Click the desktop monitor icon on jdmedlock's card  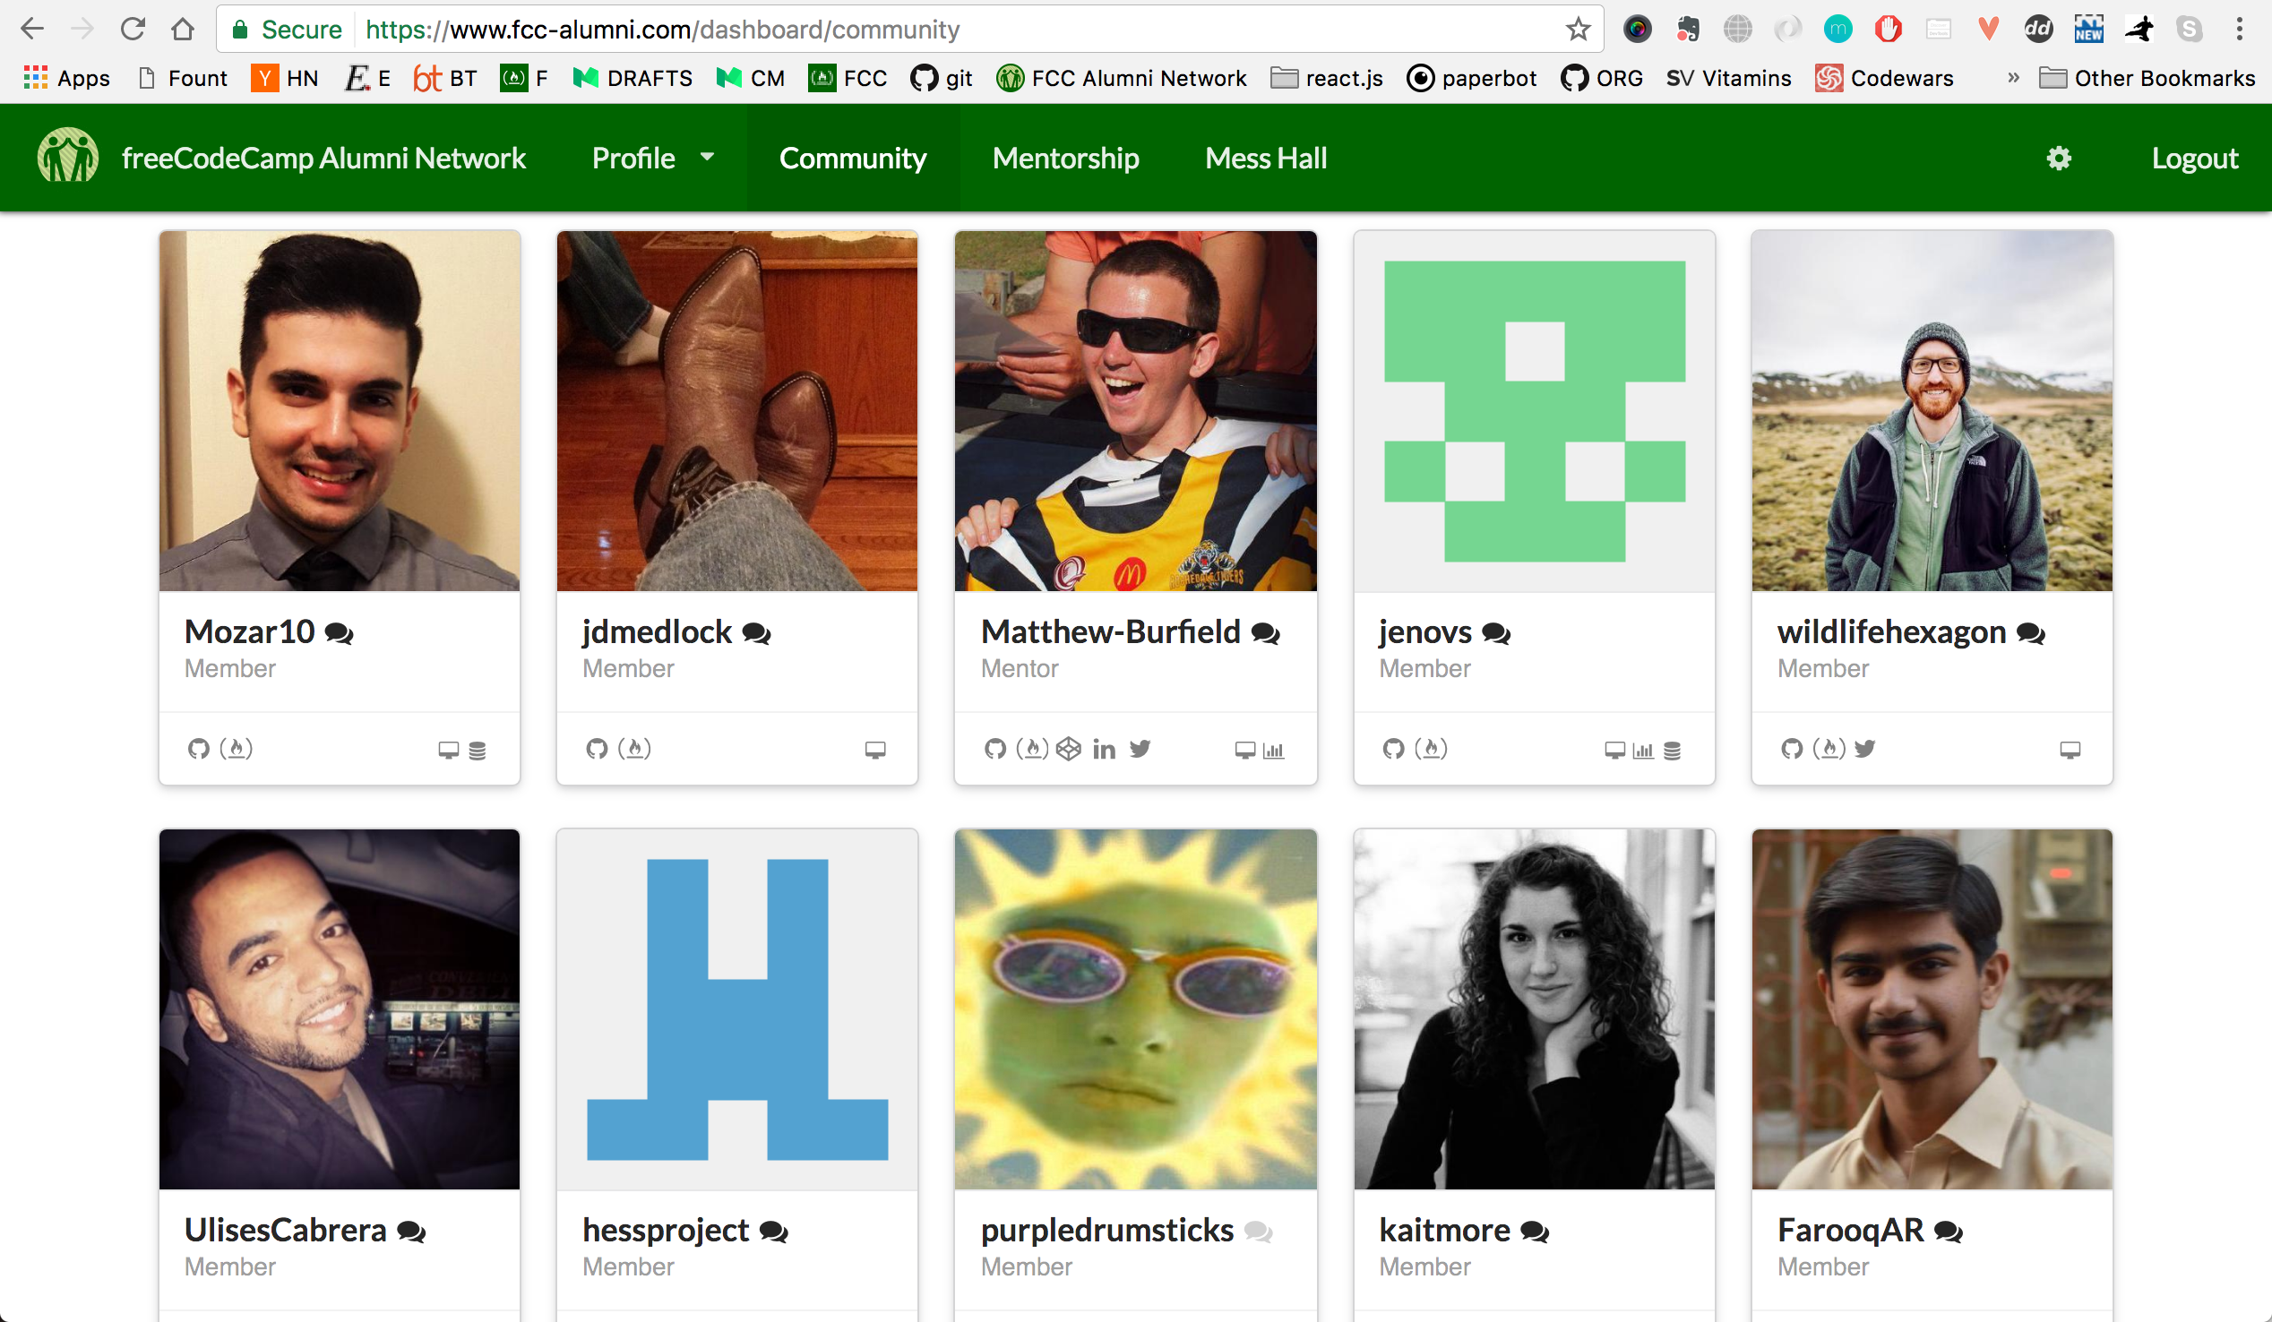click(x=875, y=750)
